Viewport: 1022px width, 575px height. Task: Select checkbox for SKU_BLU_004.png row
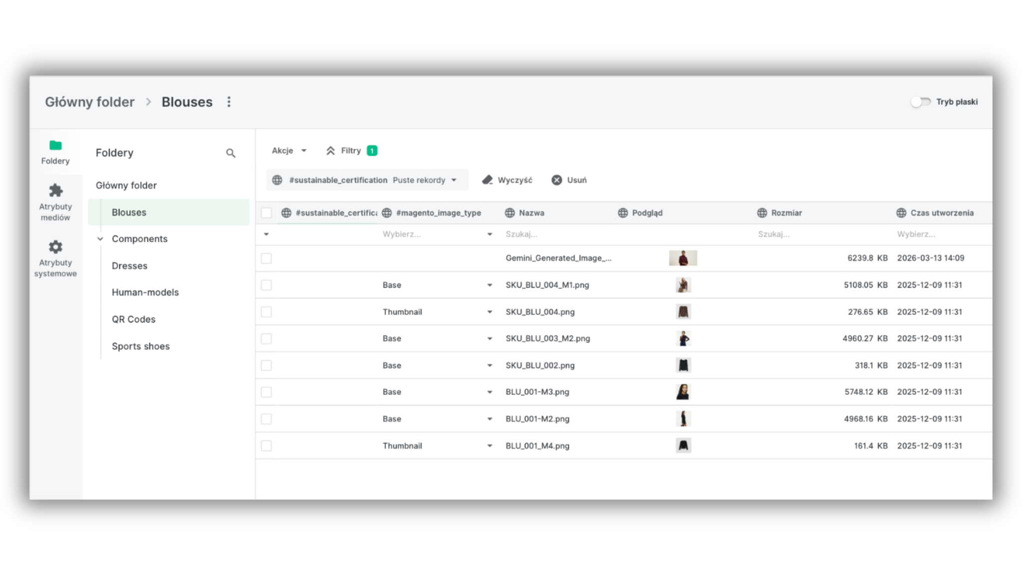pos(266,312)
